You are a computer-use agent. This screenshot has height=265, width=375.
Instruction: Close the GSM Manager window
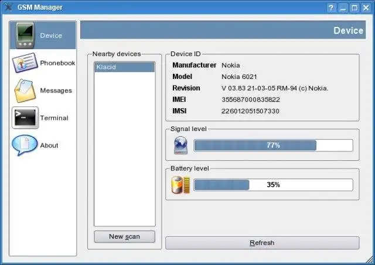(366, 8)
